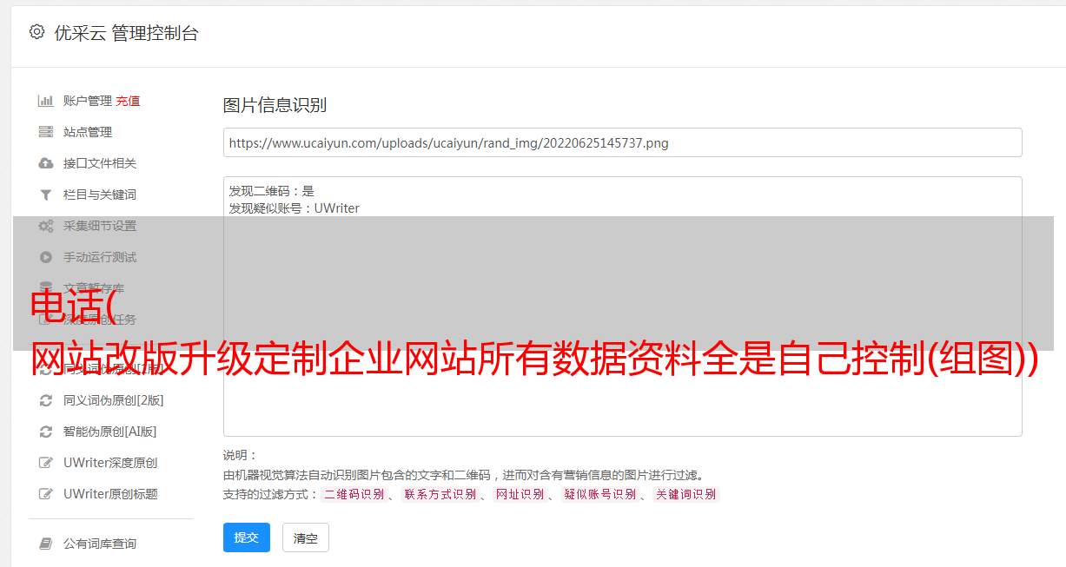Open UWriter深度原创 via its edit icon
This screenshot has width=1066, height=567.
pyautogui.click(x=46, y=463)
